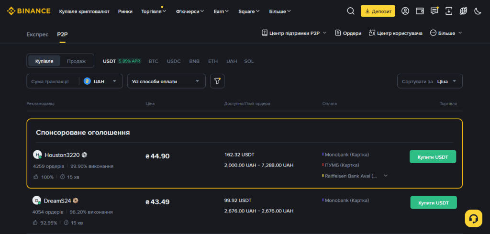The height and width of the screenshot is (234, 490).
Task: Switch to Купівля mode
Action: pyautogui.click(x=44, y=61)
